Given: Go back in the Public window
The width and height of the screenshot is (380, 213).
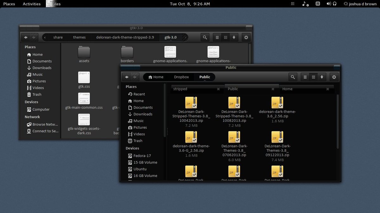Looking at the screenshot, I should click(x=127, y=77).
